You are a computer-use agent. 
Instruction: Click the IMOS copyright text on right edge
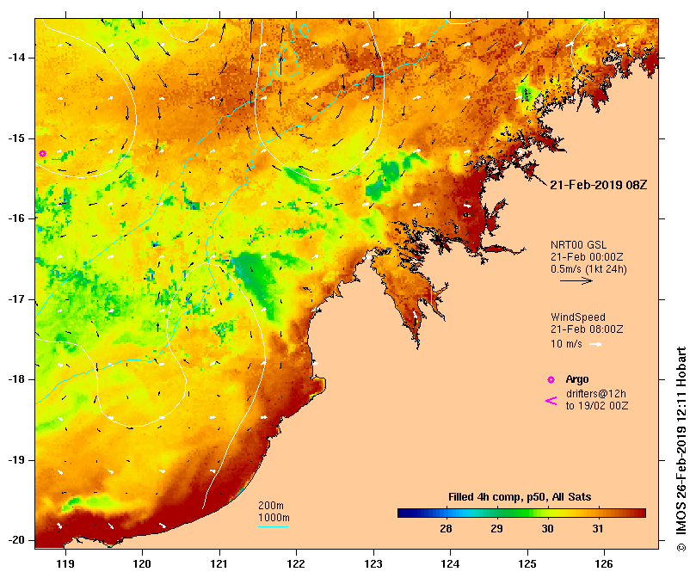click(681, 449)
